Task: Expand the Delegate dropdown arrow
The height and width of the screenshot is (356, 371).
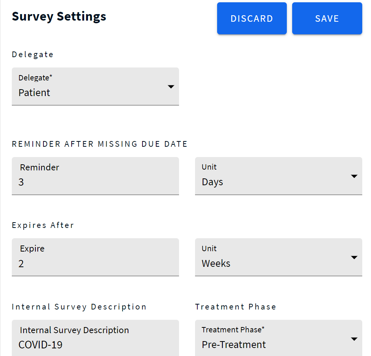Action: tap(171, 87)
